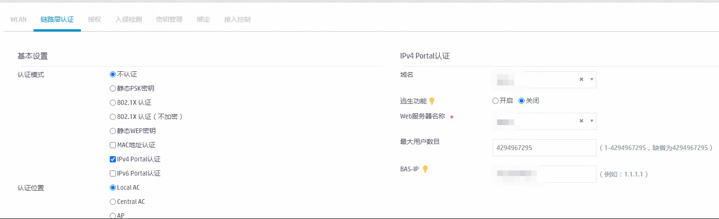719x219 pixels.
Task: Go to the 密钥管理 tab
Action: pos(169,20)
